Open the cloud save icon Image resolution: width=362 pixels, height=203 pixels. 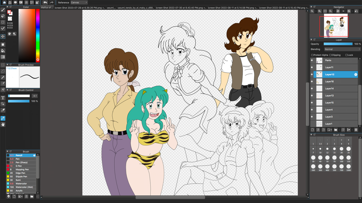pos(5,3)
